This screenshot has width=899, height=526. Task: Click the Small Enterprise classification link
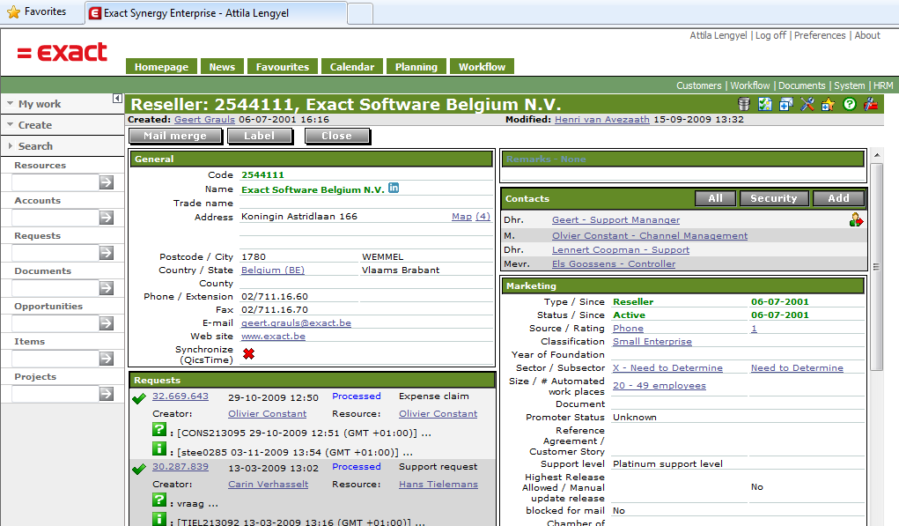point(652,341)
